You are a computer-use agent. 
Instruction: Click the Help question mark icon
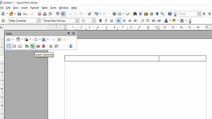coord(170,14)
